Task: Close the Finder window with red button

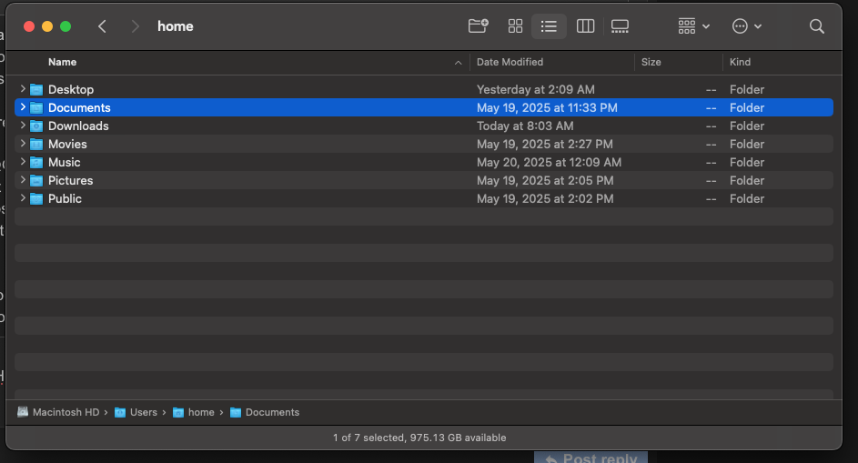Action: [x=29, y=26]
